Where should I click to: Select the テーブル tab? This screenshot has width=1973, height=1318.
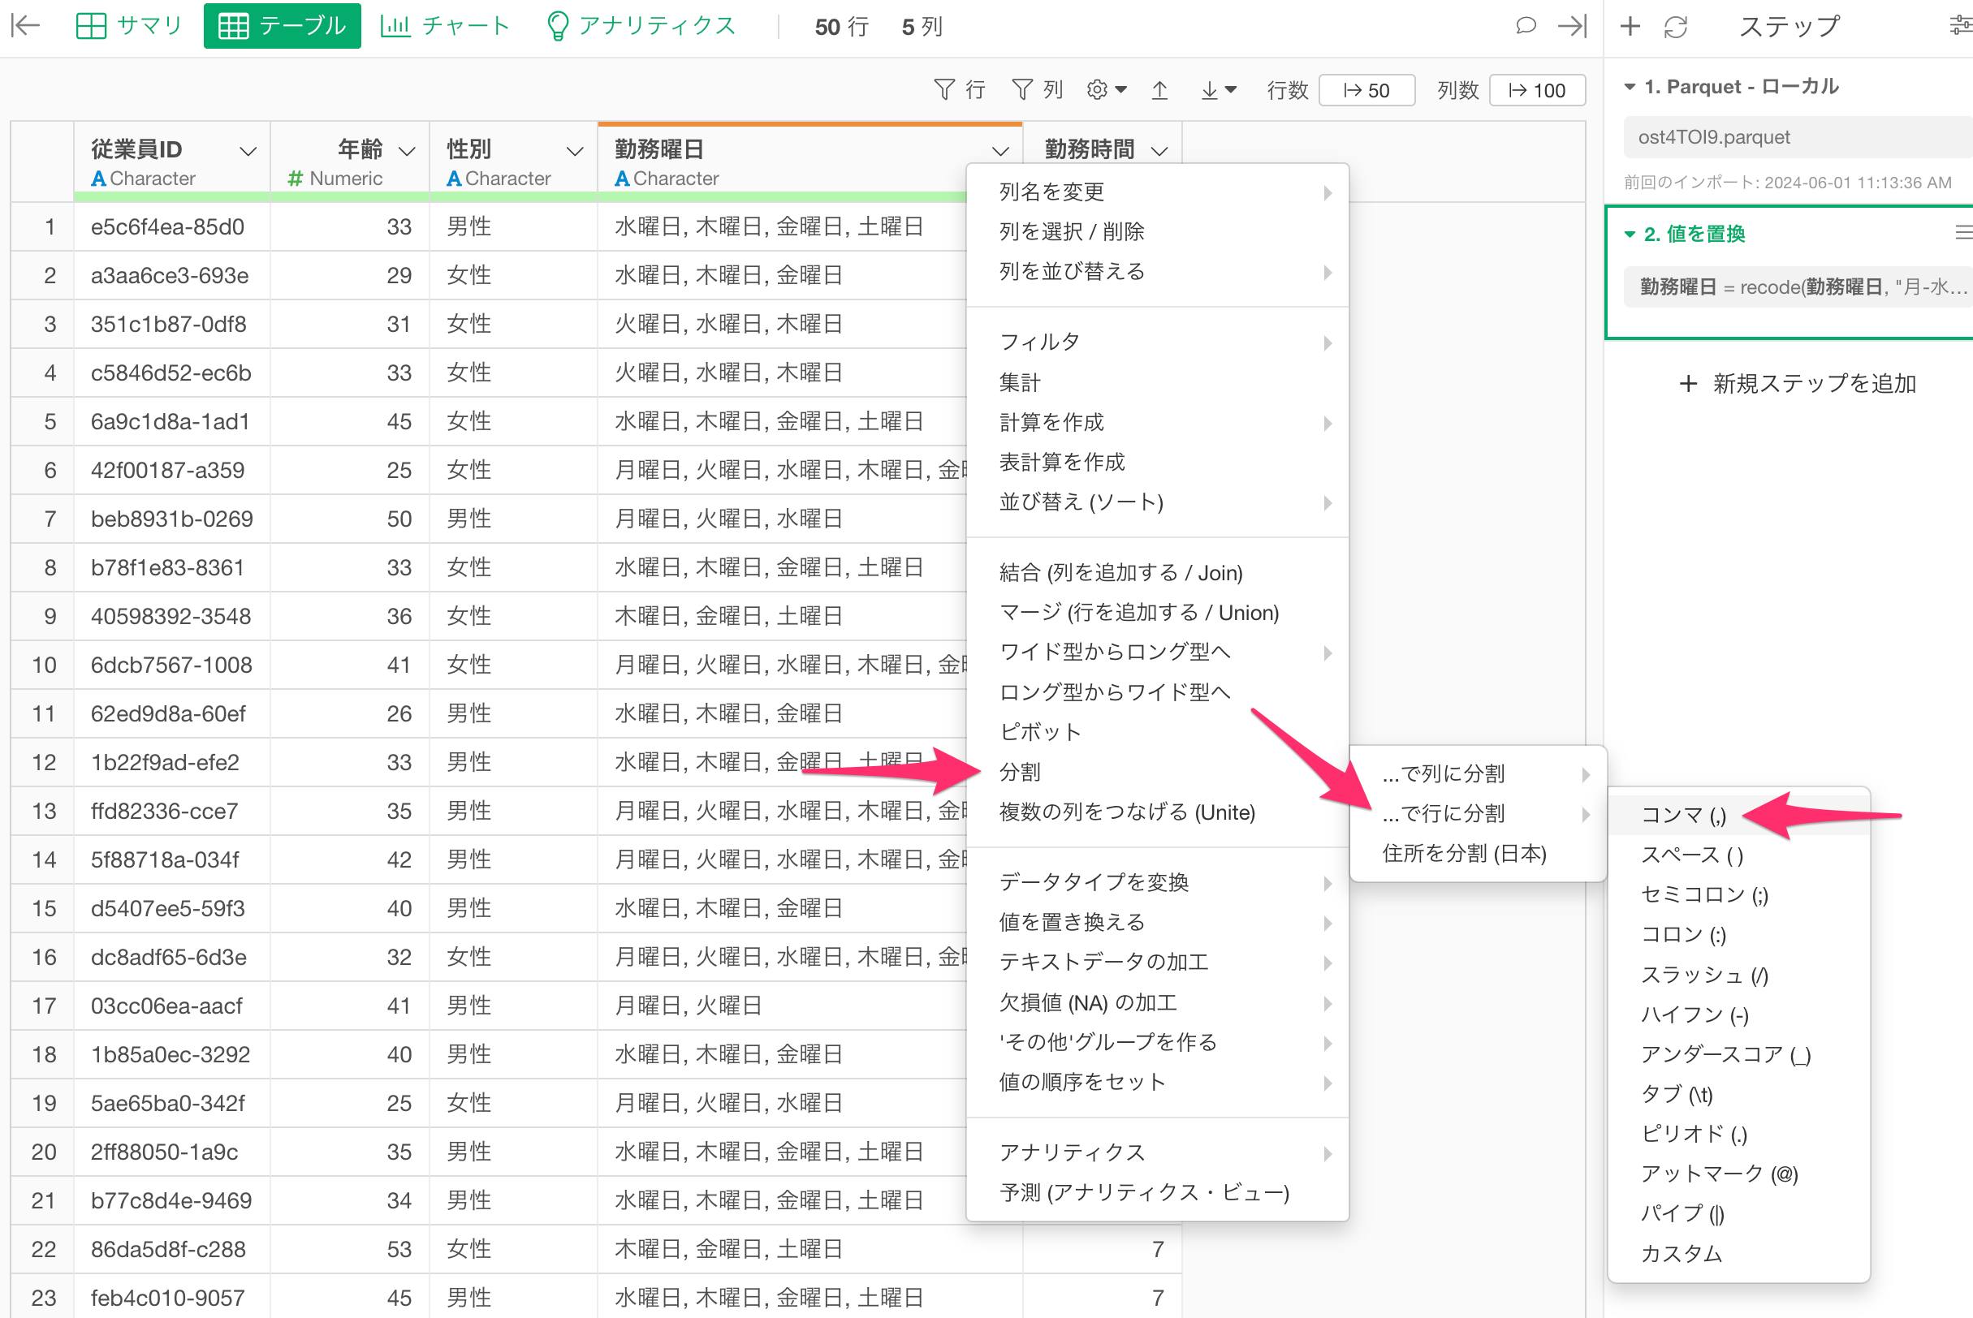point(283,26)
